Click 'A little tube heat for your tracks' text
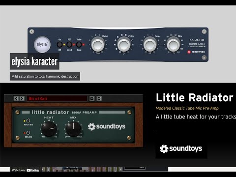The image size is (236, 177). coord(196,117)
